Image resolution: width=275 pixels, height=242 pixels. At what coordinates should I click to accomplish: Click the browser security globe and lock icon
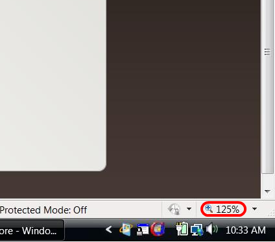click(174, 209)
